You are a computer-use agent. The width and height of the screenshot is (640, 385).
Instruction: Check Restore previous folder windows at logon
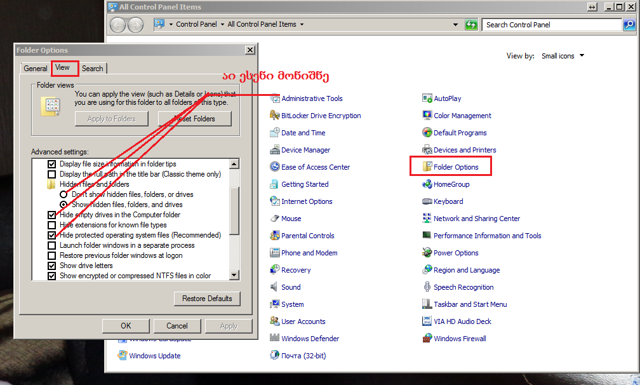coord(51,255)
